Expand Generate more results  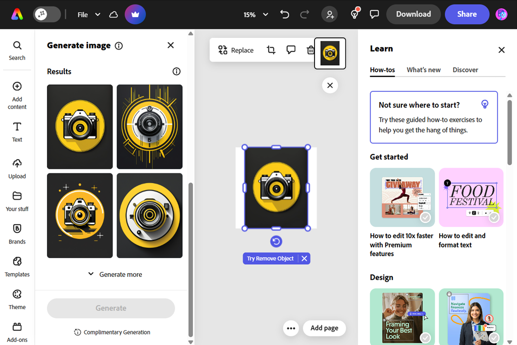(115, 274)
